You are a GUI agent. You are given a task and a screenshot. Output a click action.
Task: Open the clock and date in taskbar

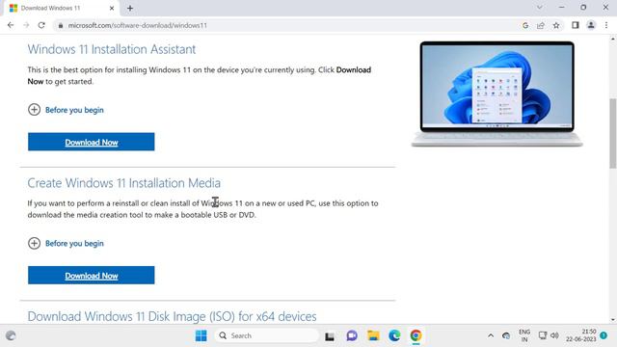581,335
